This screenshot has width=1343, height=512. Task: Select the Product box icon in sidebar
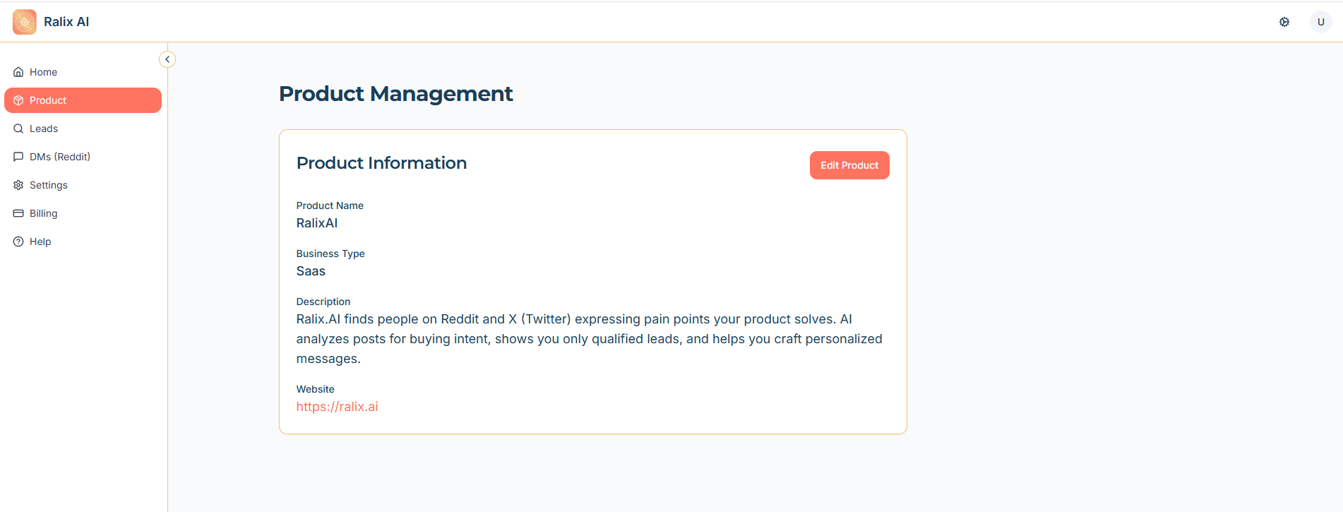pos(18,100)
